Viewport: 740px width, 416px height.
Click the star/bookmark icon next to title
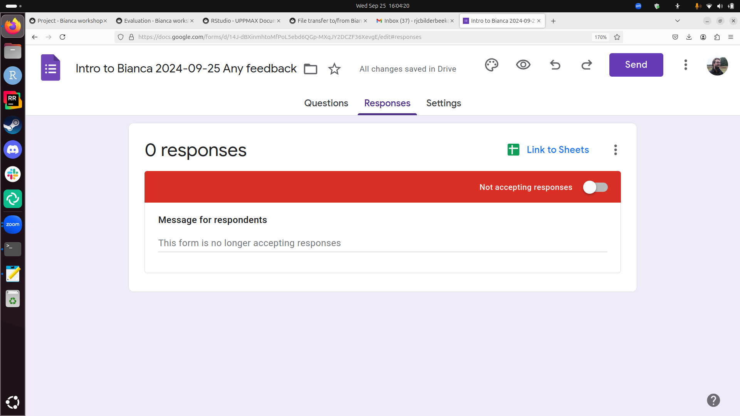click(x=335, y=69)
